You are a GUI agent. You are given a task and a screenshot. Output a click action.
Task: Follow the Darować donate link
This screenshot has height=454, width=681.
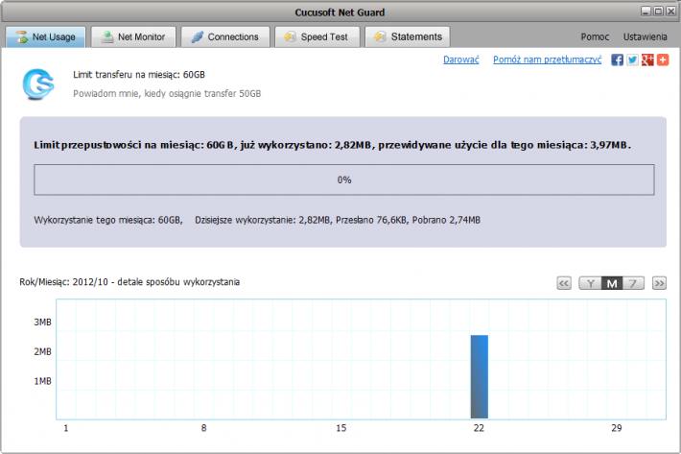point(460,60)
